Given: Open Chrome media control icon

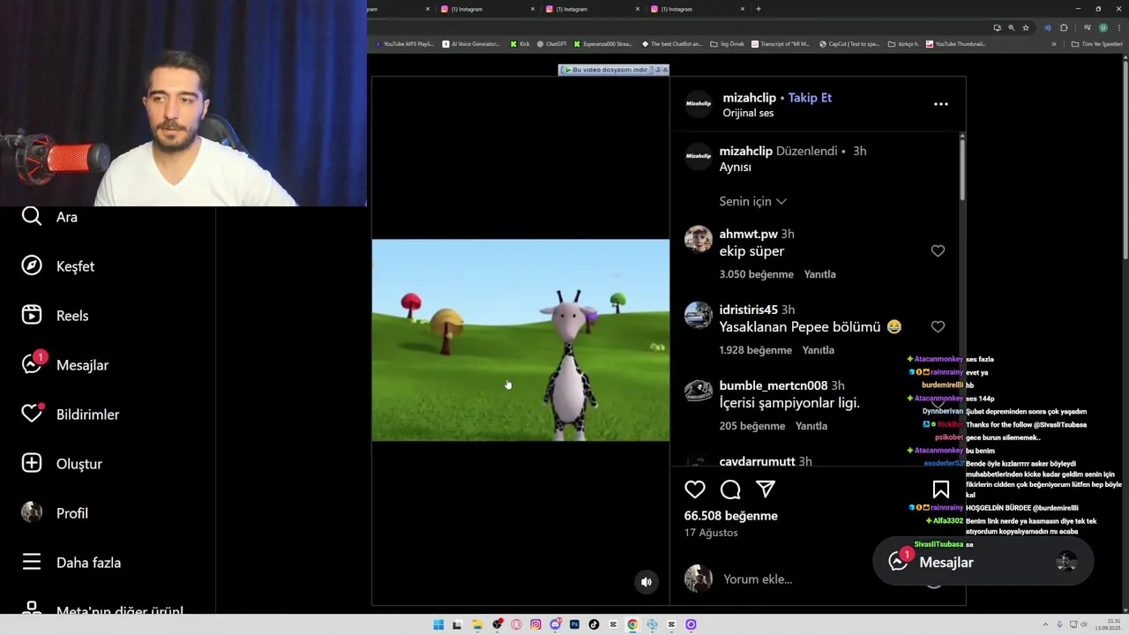Looking at the screenshot, I should click(x=1088, y=27).
